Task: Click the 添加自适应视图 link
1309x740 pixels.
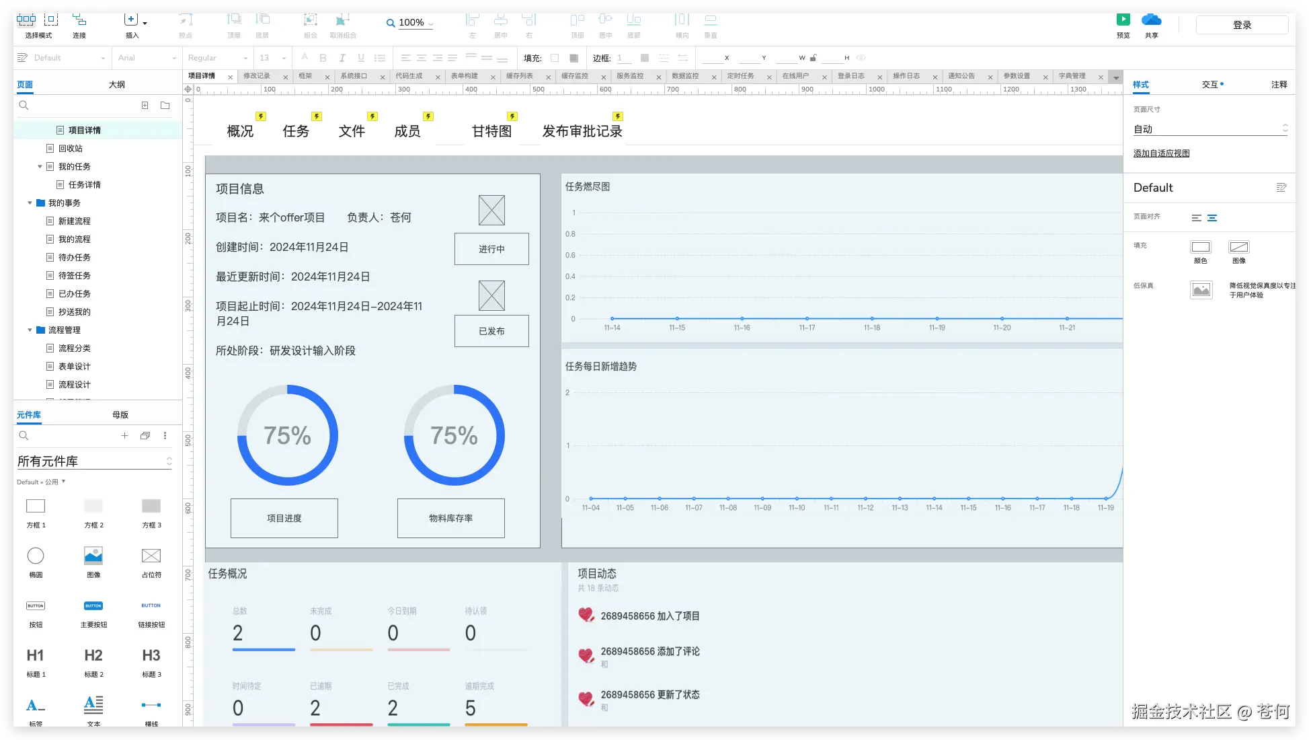Action: click(x=1161, y=153)
